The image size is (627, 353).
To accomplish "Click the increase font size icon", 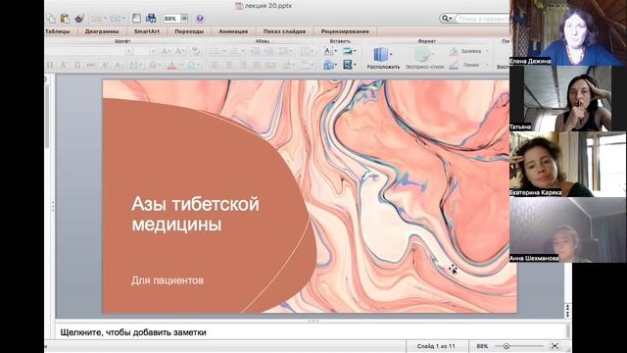I will (x=166, y=51).
